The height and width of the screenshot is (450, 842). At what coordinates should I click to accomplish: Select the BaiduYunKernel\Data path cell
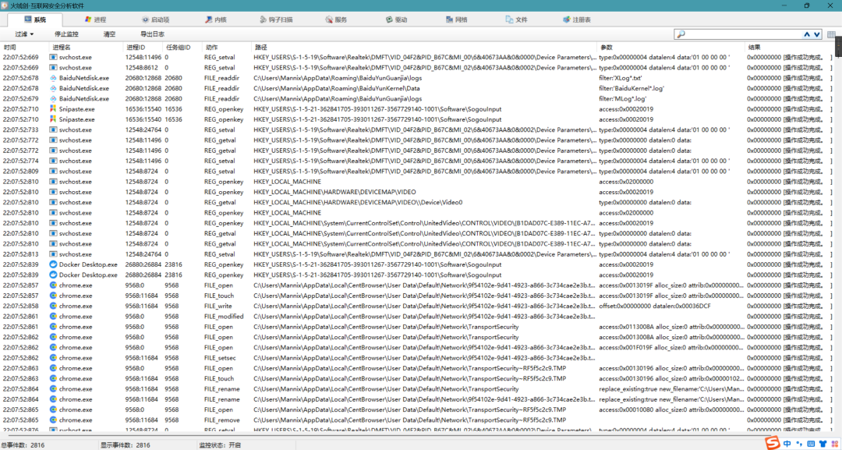point(336,88)
